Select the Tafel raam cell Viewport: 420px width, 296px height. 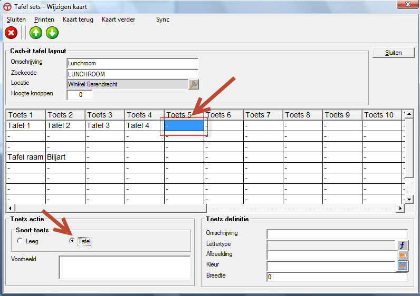[26, 157]
